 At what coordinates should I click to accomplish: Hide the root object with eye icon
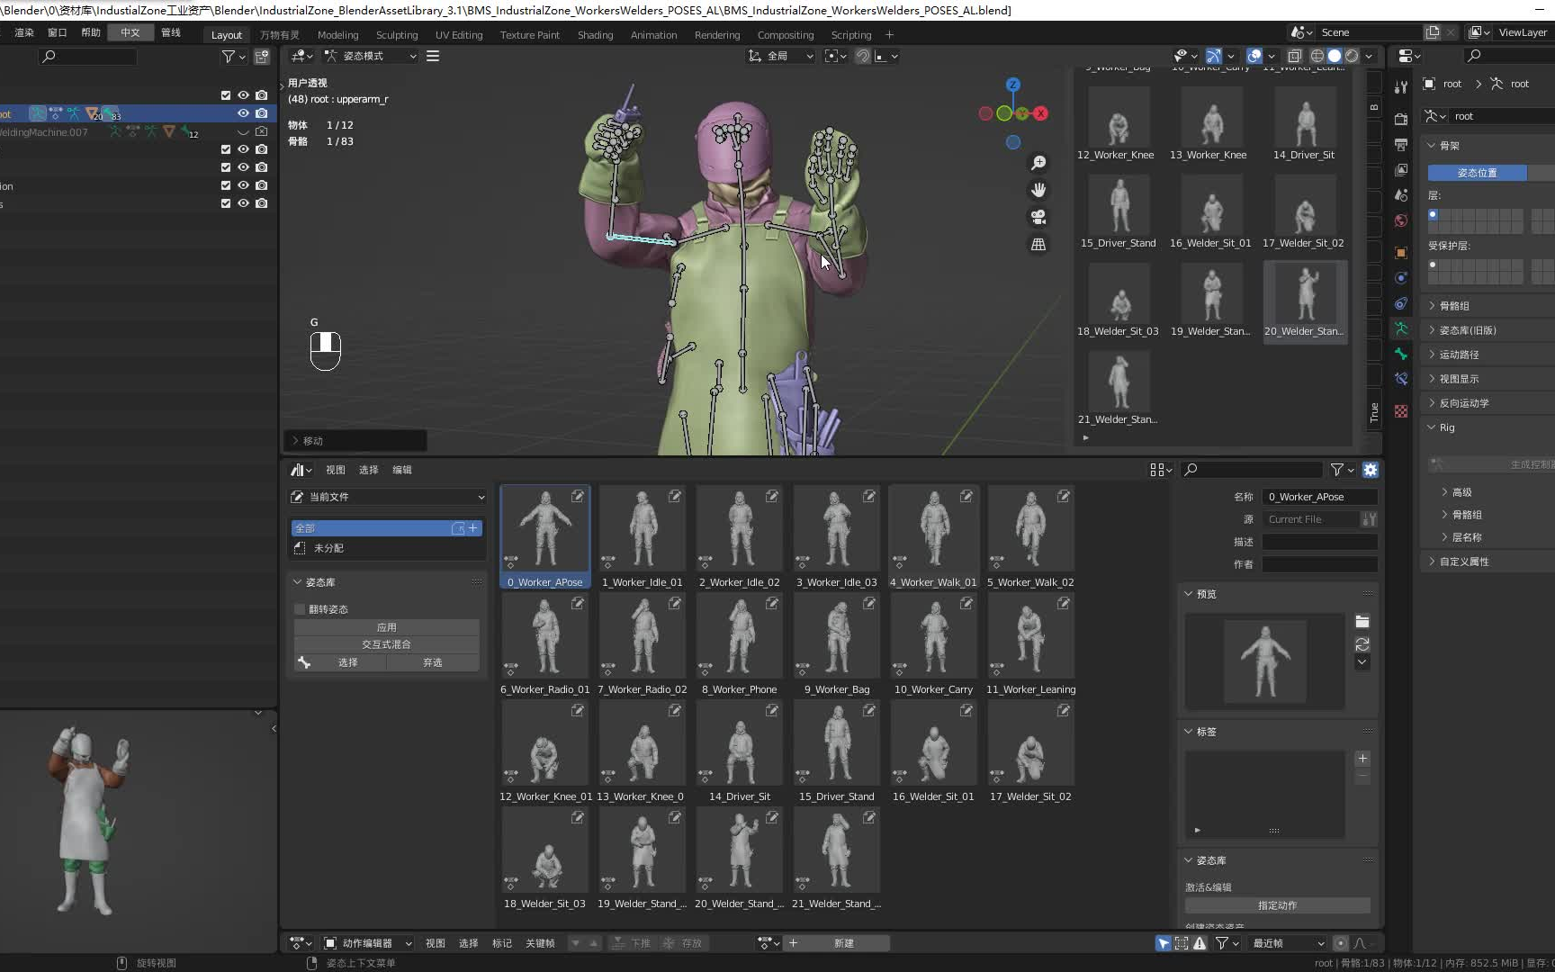pyautogui.click(x=243, y=113)
